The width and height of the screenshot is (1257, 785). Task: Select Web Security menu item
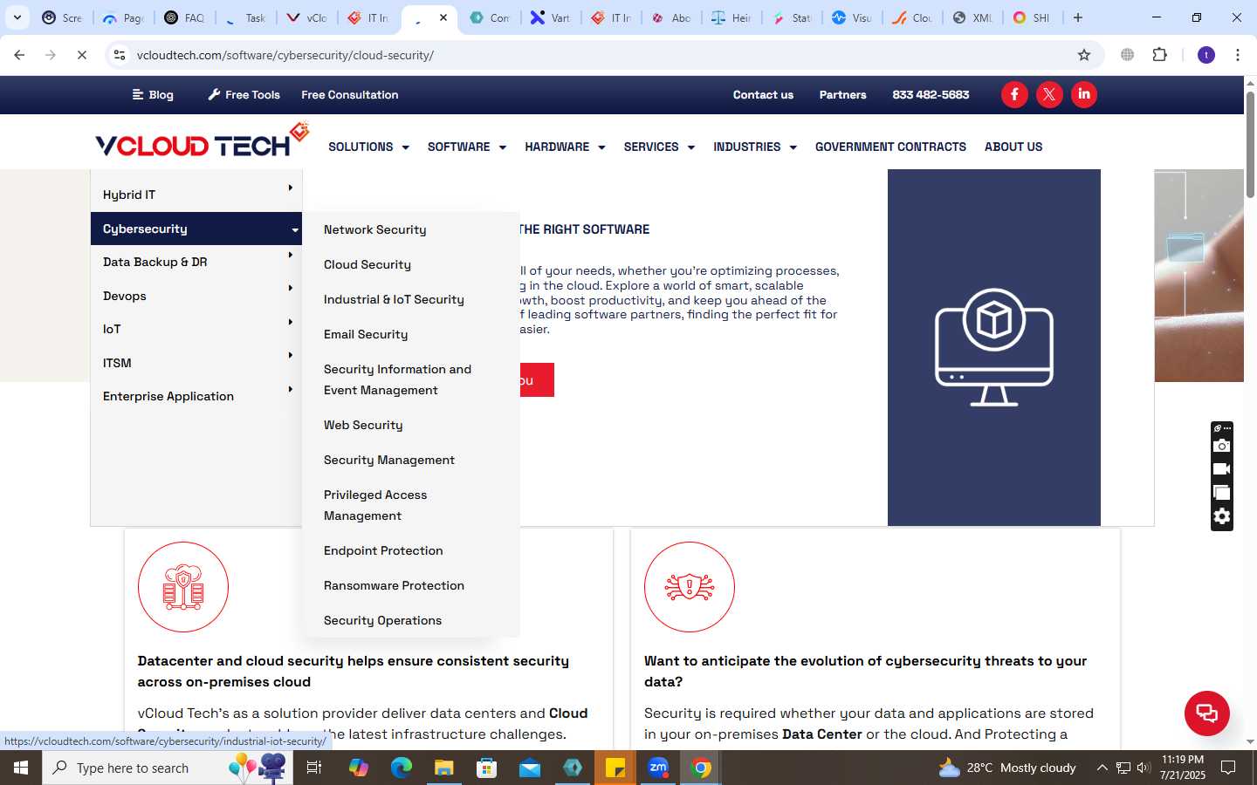[363, 425]
